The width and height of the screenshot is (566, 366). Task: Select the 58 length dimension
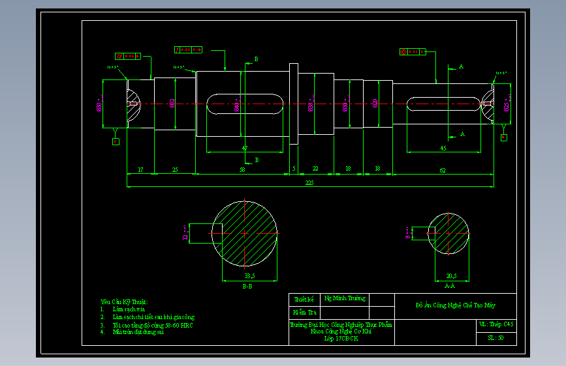[x=242, y=169]
